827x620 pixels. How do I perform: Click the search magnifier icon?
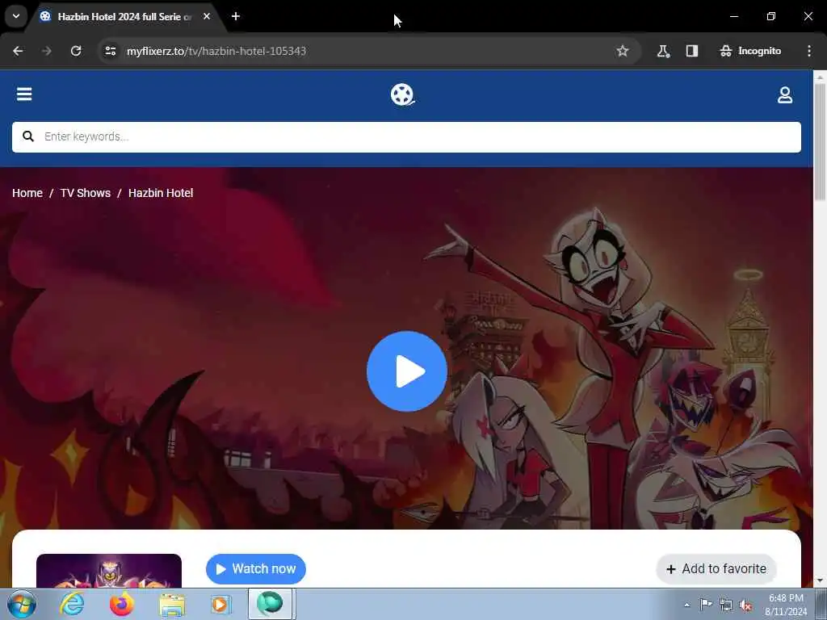click(28, 136)
